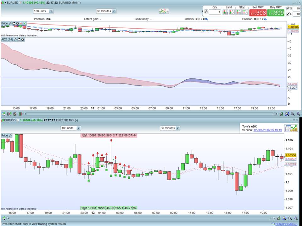Click the 14.458 pink ADX value label
Viewport: 302px width, 226px height.
(292, 84)
